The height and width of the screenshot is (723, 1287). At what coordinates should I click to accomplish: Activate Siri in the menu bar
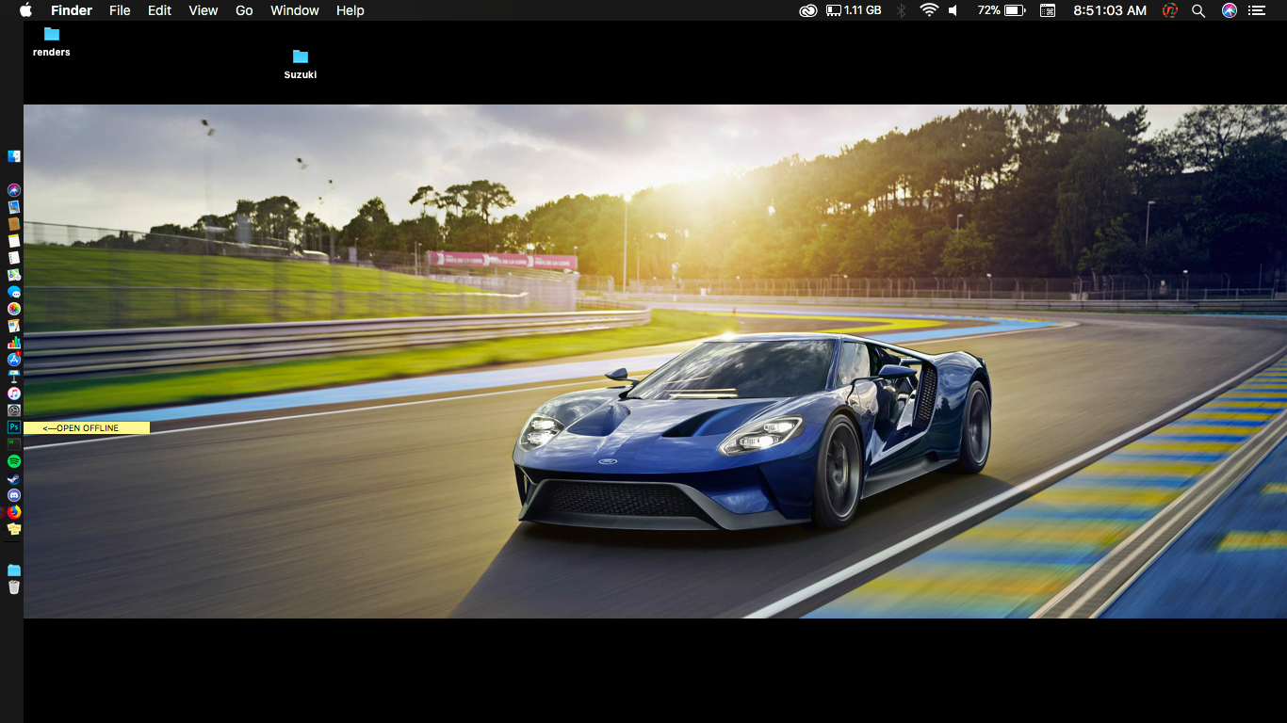(x=1229, y=10)
